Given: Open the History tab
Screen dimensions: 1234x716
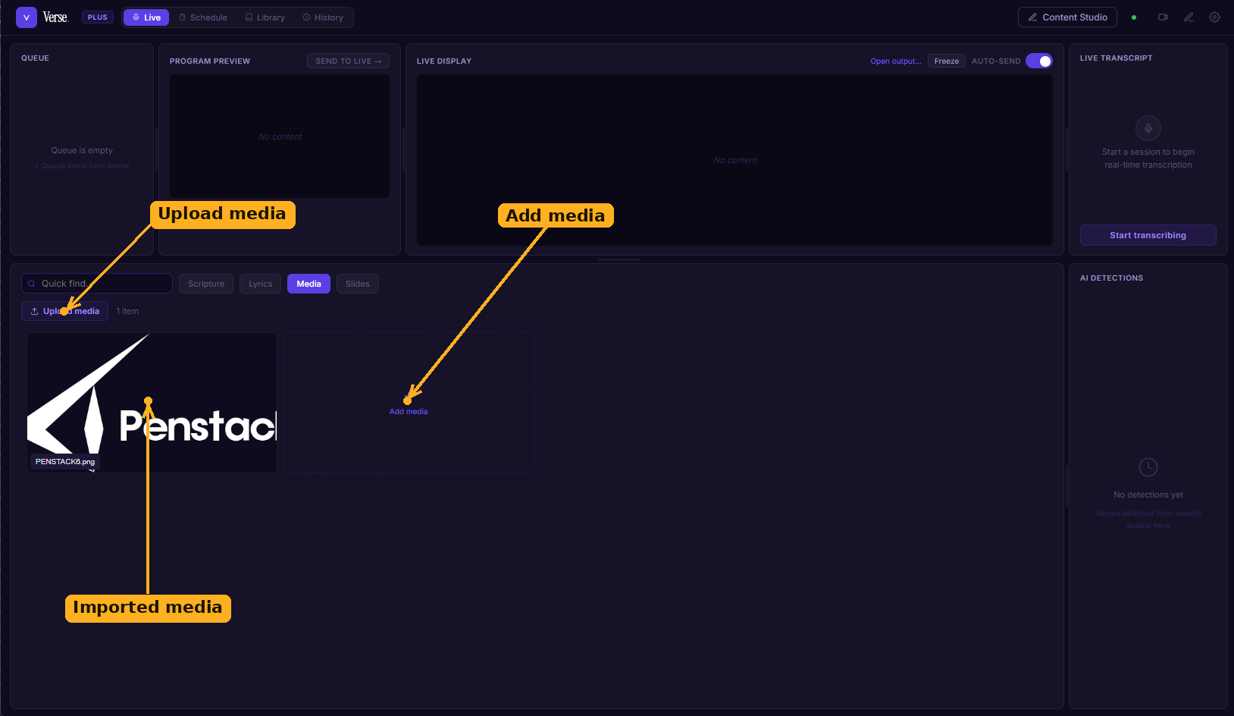Looking at the screenshot, I should click(323, 17).
